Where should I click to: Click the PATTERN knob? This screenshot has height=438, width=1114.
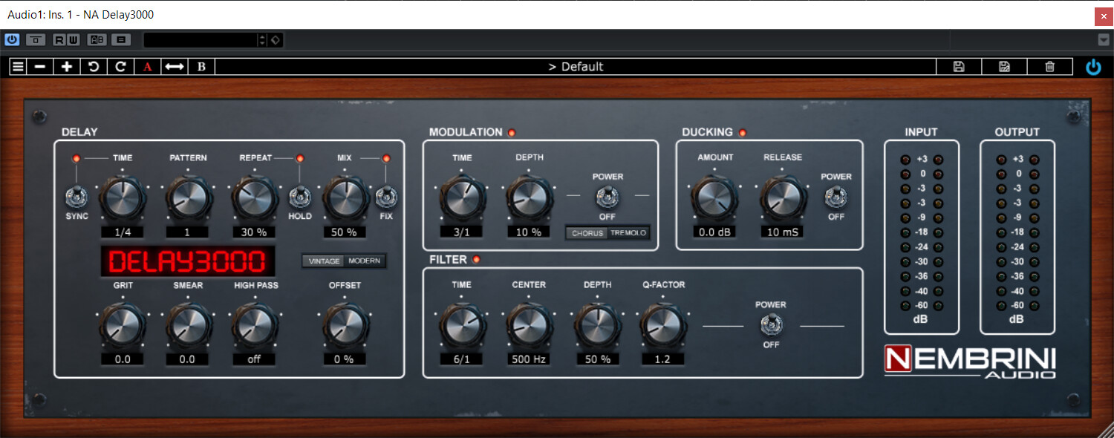pos(187,198)
